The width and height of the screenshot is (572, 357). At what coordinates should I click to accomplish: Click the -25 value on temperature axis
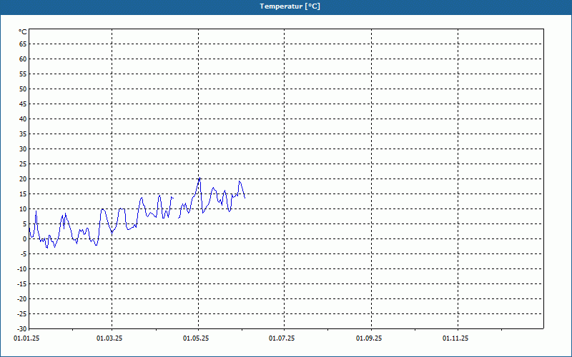[x=22, y=313]
